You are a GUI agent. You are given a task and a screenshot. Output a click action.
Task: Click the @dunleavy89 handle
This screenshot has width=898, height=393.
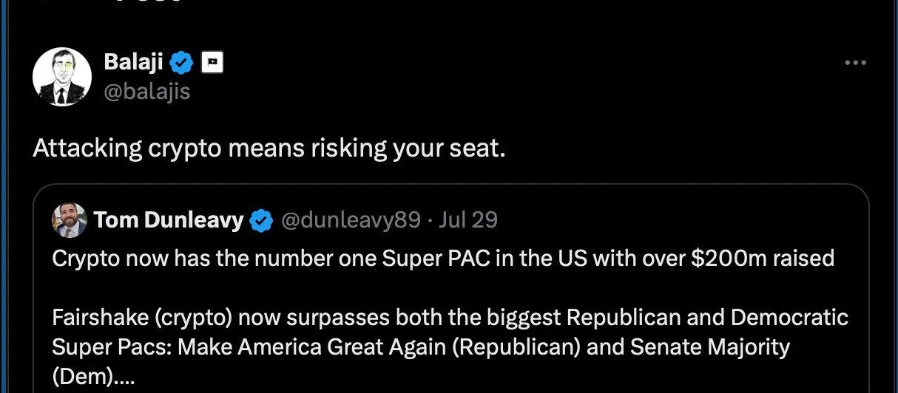click(351, 220)
